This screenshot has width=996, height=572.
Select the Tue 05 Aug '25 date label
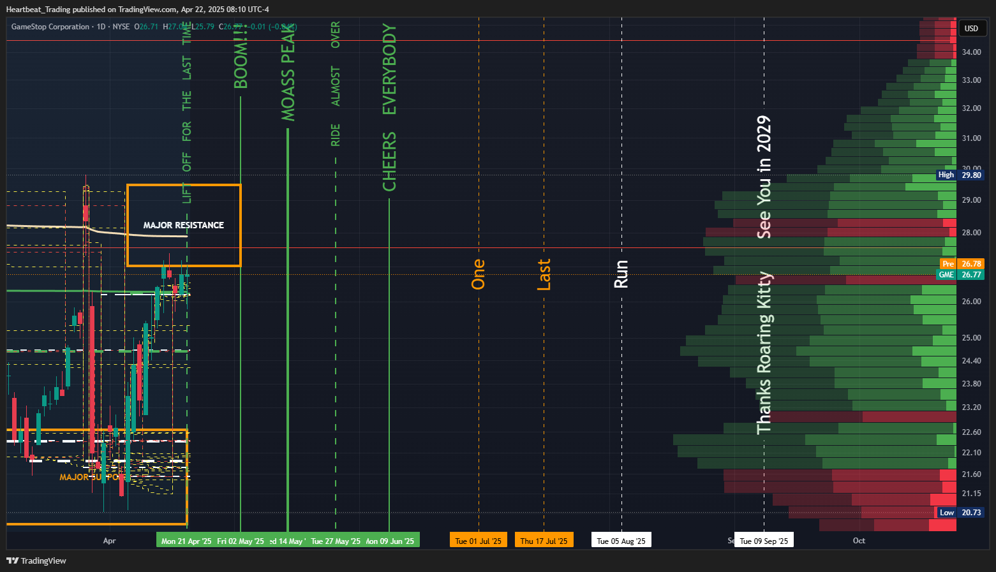coord(621,541)
